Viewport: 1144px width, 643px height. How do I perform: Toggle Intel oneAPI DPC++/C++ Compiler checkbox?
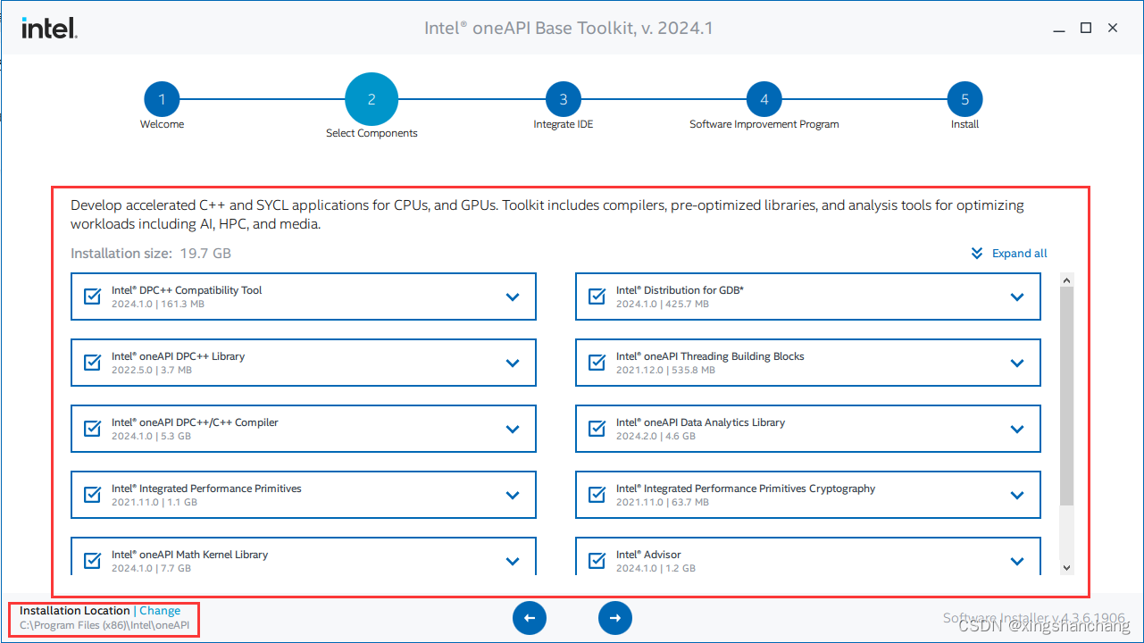click(92, 429)
